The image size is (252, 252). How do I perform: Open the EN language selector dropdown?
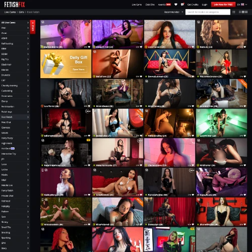click(x=242, y=5)
